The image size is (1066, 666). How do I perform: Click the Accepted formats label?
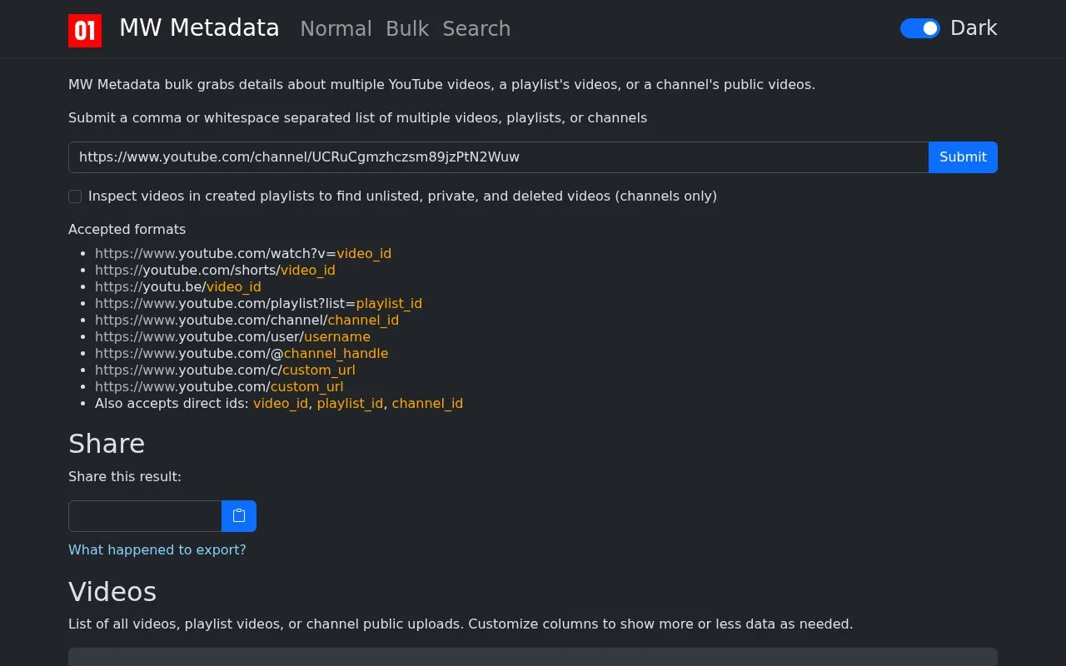click(127, 230)
